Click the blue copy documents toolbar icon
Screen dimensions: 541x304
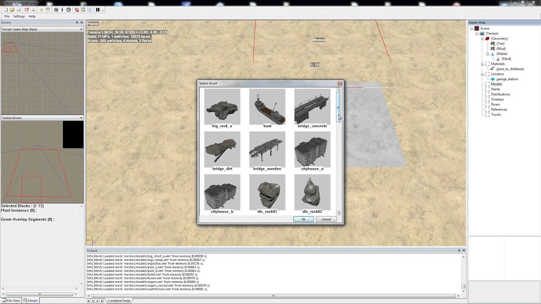click(x=89, y=10)
